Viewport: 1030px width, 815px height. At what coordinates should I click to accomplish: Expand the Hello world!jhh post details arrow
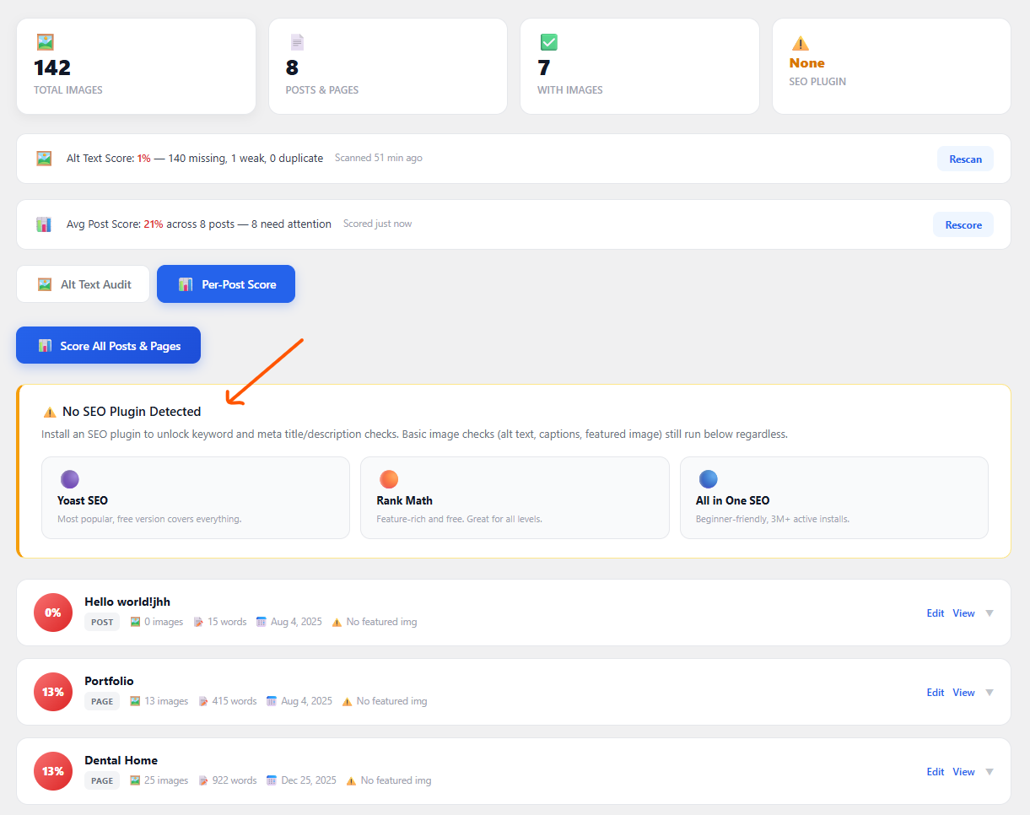coord(990,613)
